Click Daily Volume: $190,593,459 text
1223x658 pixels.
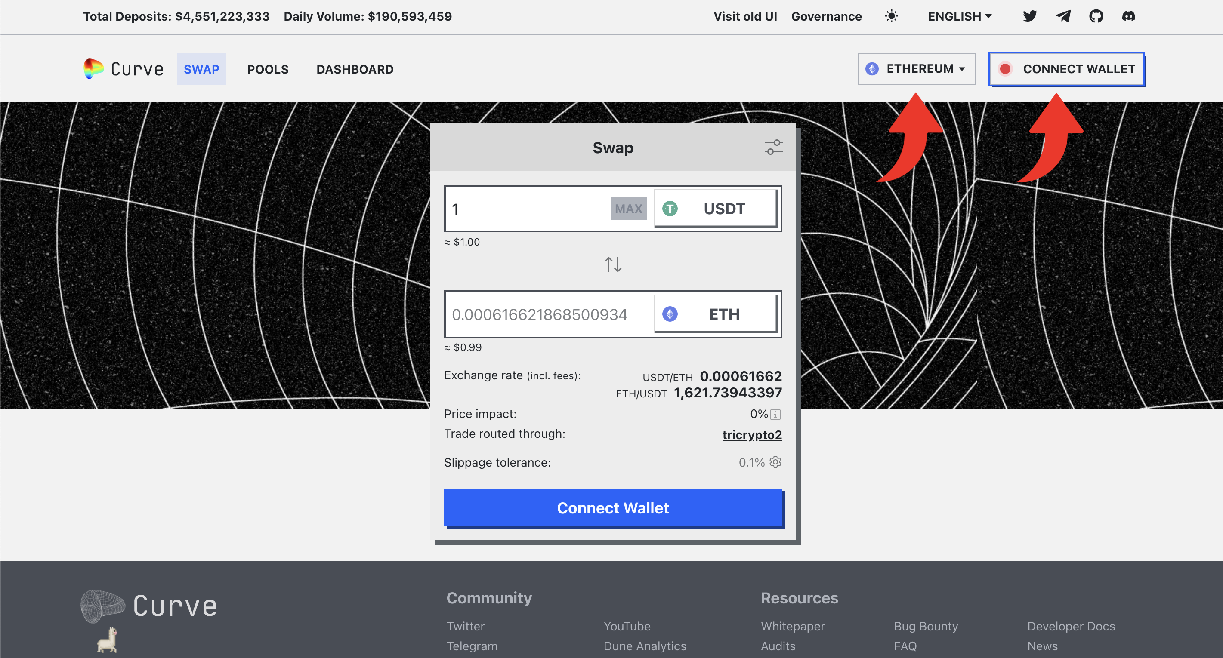(x=368, y=16)
